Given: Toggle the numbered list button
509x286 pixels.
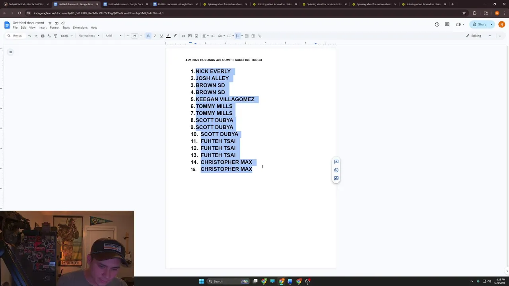Looking at the screenshot, I should (x=238, y=36).
